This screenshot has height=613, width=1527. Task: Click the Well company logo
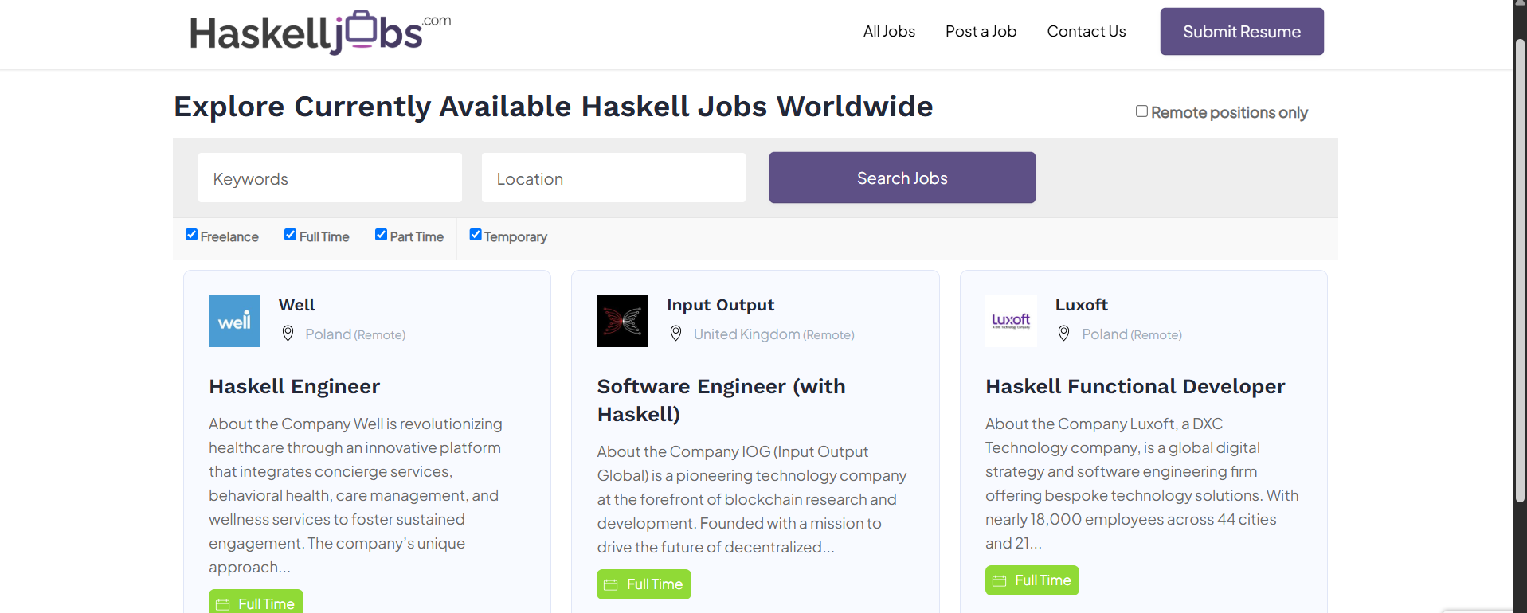tap(234, 322)
